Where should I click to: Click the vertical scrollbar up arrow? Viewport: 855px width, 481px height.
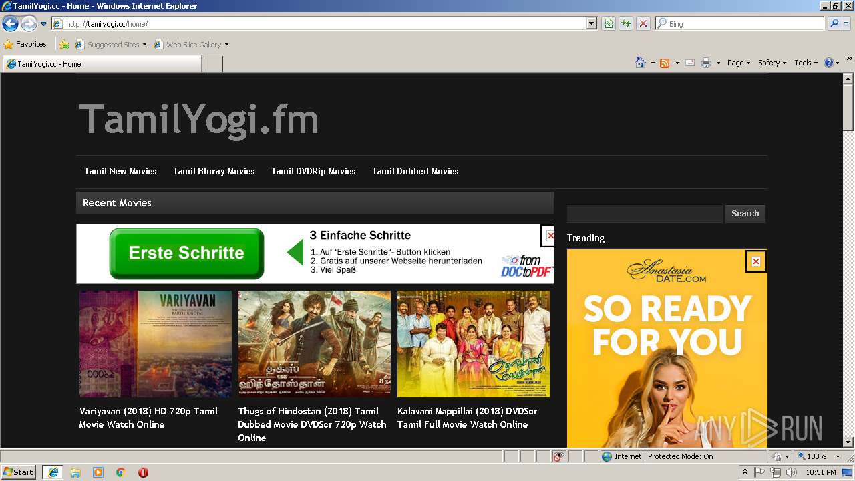click(848, 79)
